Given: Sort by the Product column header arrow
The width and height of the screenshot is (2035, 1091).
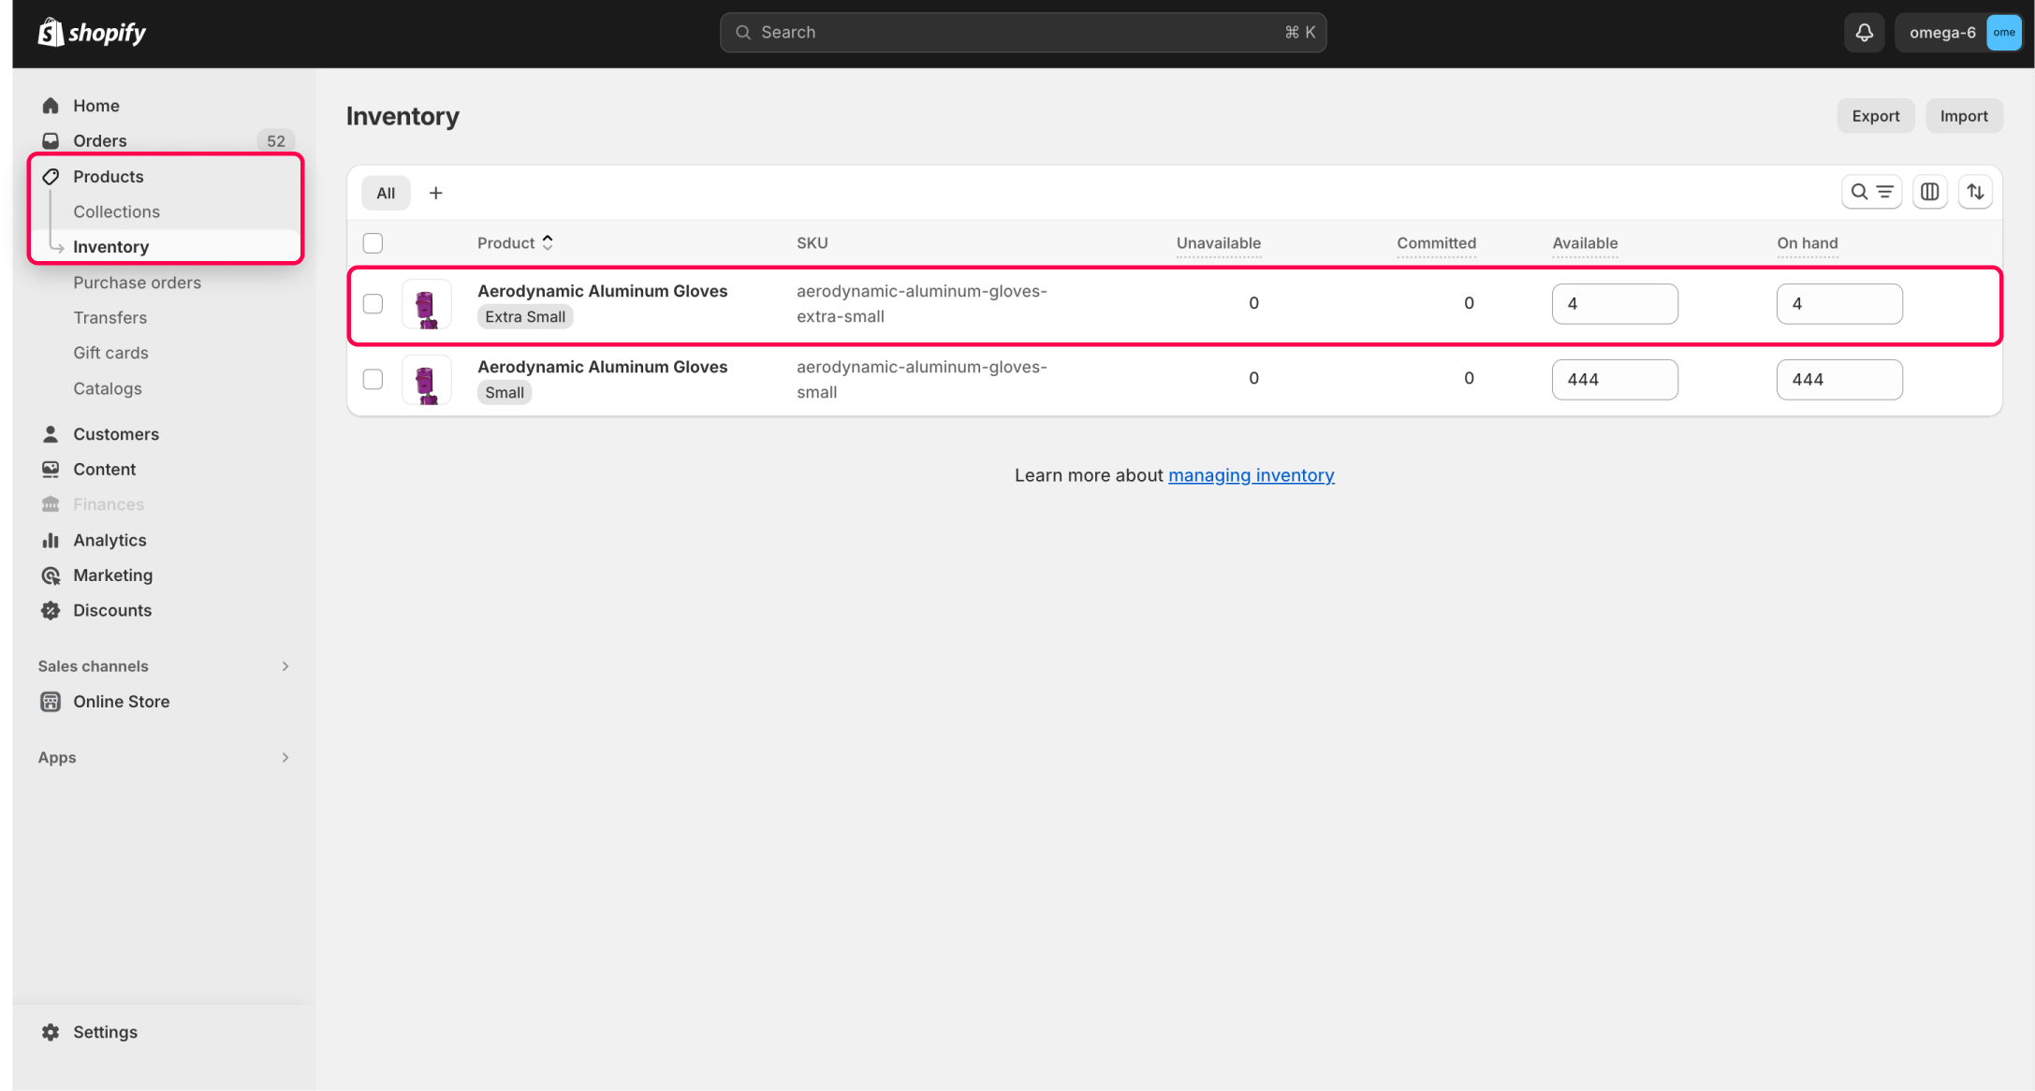Looking at the screenshot, I should coord(548,242).
